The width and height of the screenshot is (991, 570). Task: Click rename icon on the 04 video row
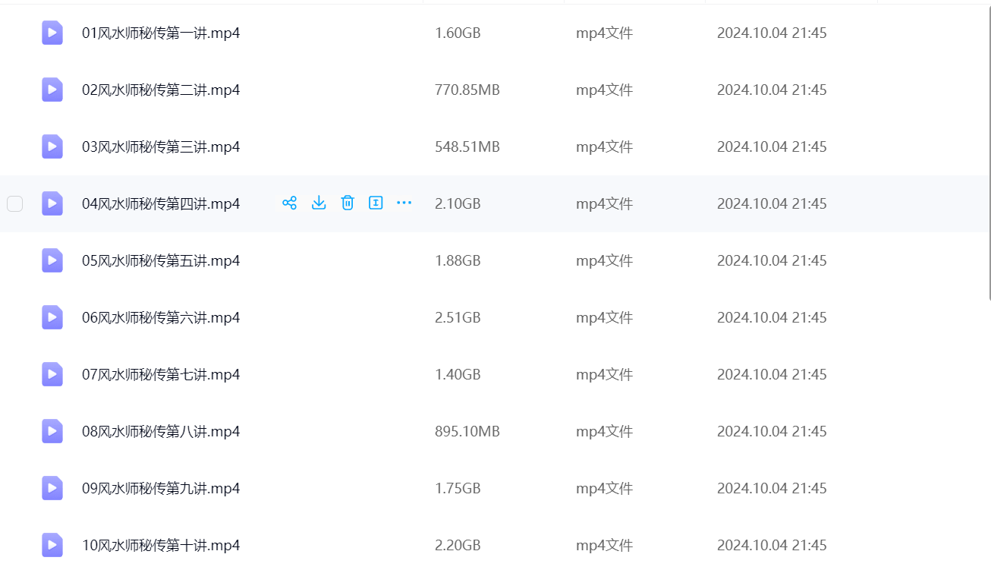376,203
